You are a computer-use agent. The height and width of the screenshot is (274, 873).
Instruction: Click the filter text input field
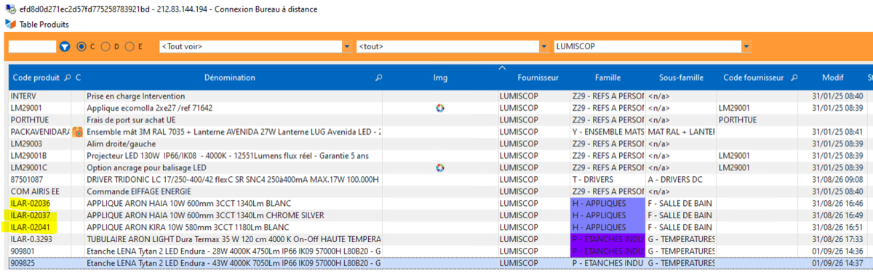tap(32, 46)
